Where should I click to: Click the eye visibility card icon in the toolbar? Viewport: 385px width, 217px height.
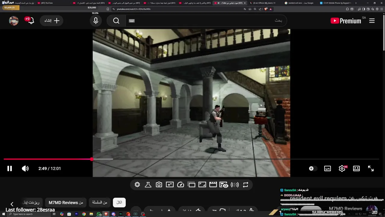pos(223,185)
